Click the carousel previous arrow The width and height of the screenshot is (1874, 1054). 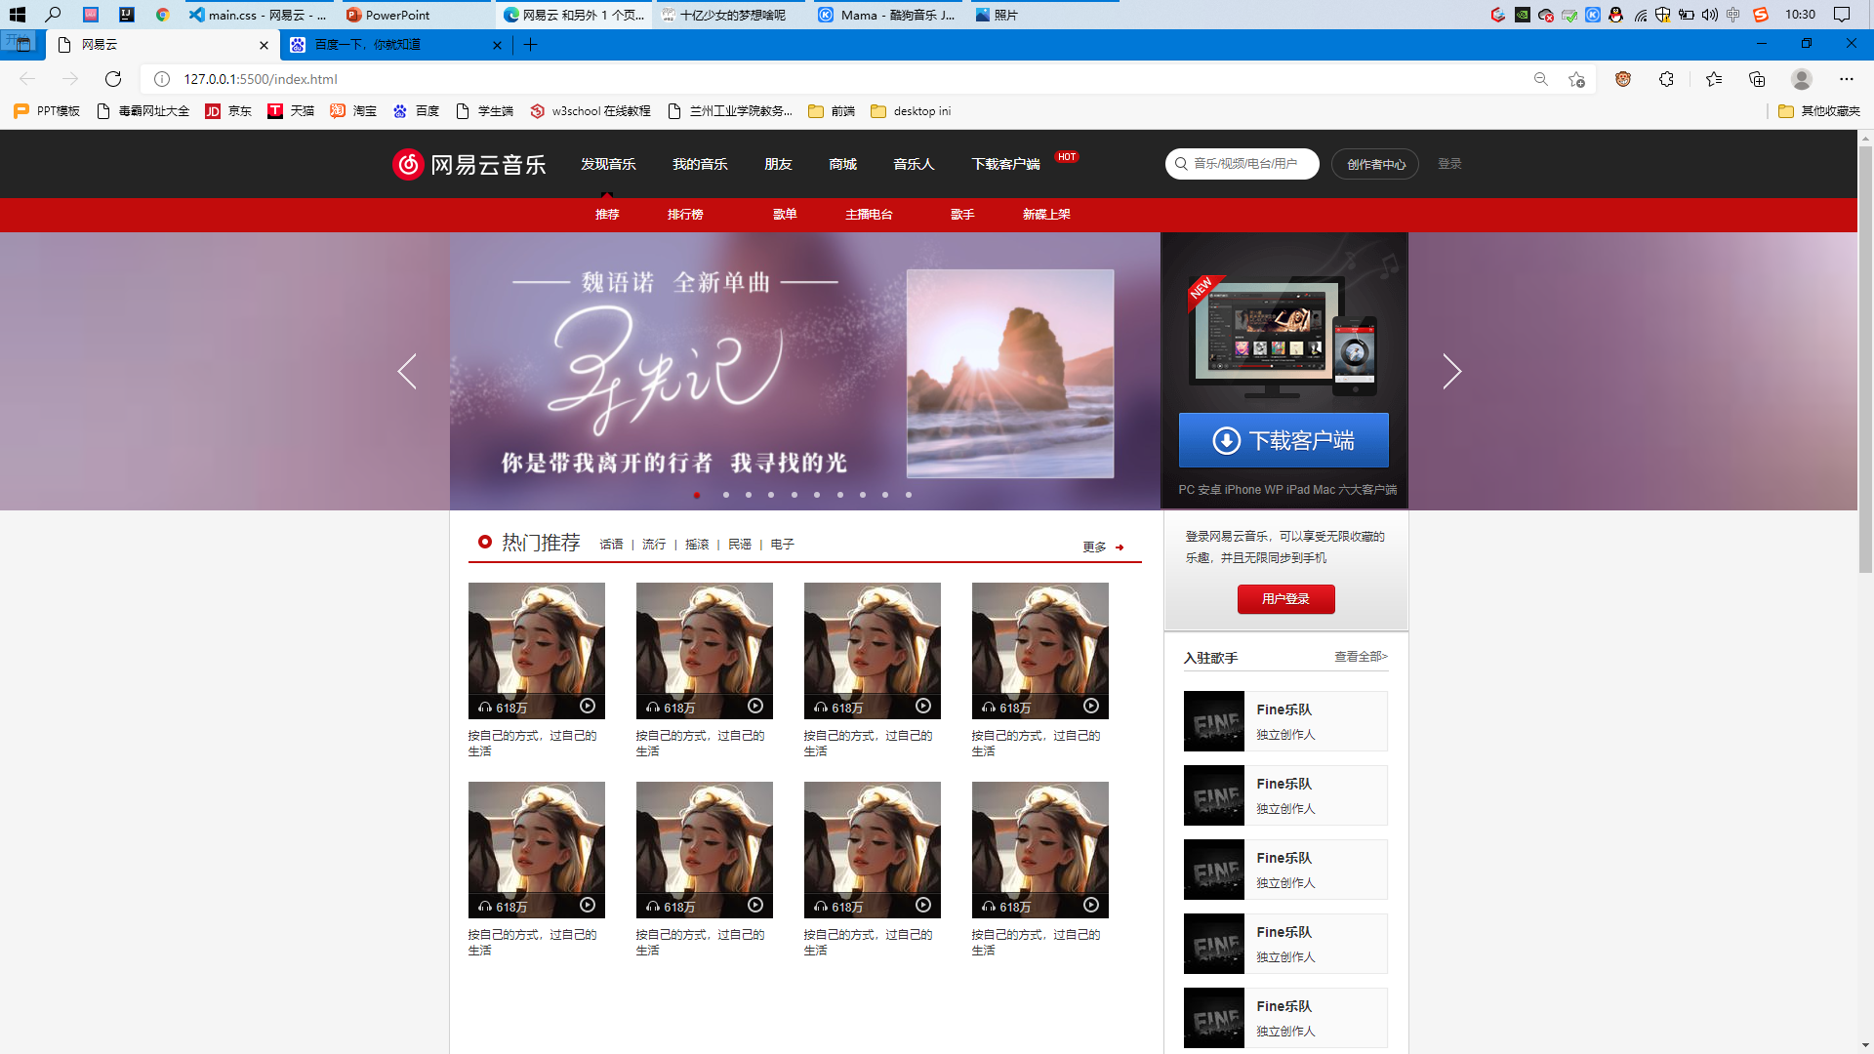click(x=407, y=371)
